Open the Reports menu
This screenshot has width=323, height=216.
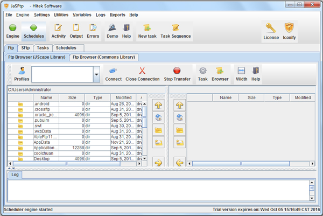117,15
